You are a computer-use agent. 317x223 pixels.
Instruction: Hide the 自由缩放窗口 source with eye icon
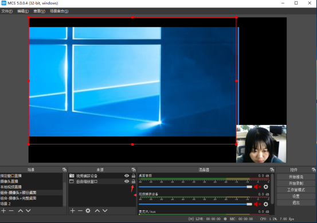pyautogui.click(x=127, y=181)
